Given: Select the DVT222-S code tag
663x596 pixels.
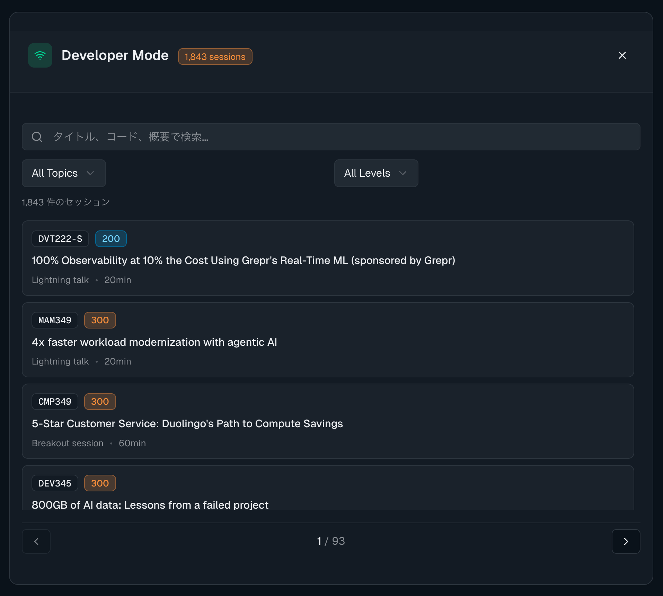Looking at the screenshot, I should (x=60, y=239).
